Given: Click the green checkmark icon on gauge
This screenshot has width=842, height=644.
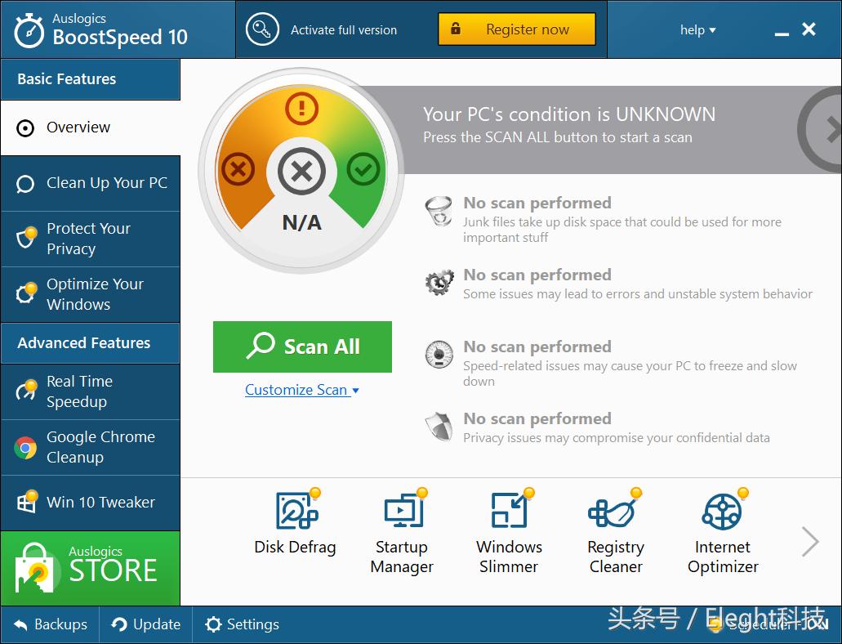Looking at the screenshot, I should 363,169.
